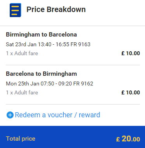Click the Mon 25th Jan flight details
Screen dimensions: 145x148
pos(49,84)
